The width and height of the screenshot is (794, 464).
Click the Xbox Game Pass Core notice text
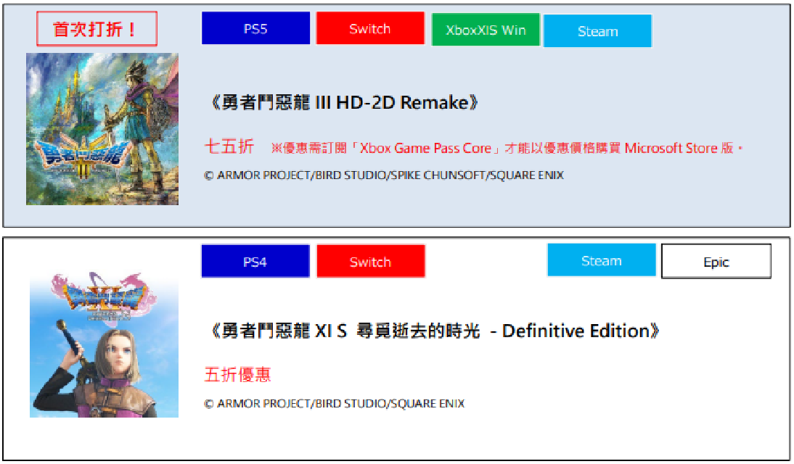click(x=507, y=148)
